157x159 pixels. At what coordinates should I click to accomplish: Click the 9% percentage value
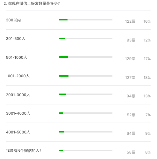[x=148, y=133]
